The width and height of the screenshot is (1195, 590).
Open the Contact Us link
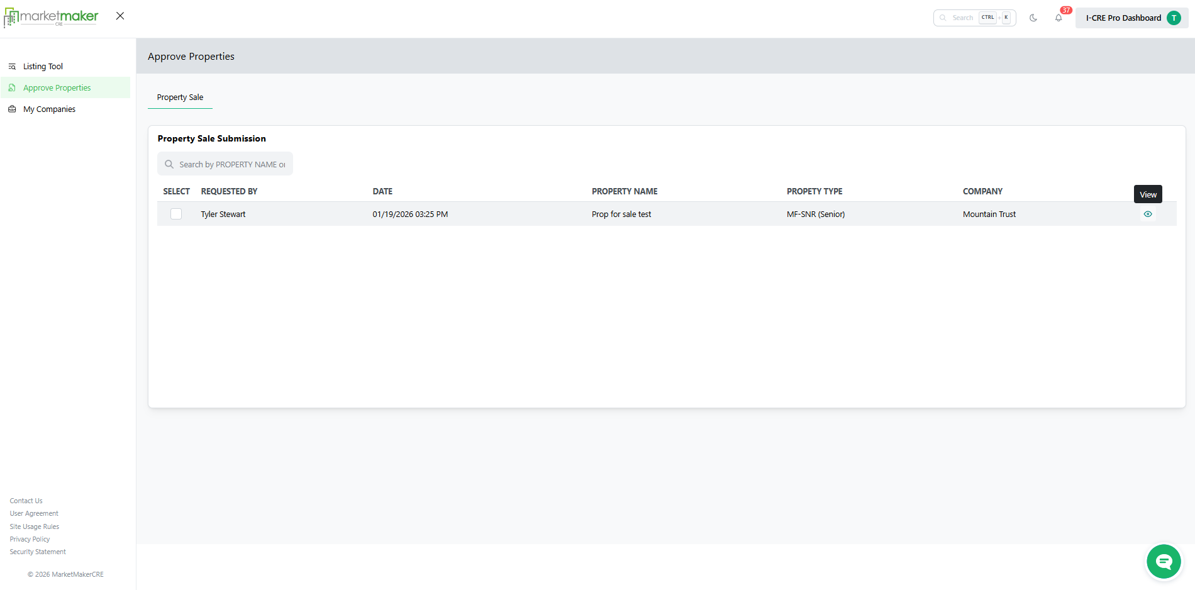(x=26, y=501)
